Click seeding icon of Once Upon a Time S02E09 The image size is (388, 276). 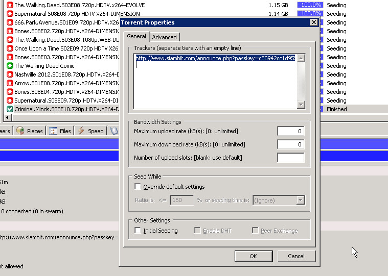pyautogui.click(x=10, y=48)
